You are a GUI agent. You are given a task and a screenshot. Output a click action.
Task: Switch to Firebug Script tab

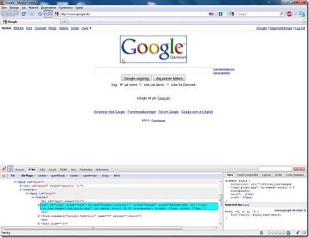click(52, 170)
